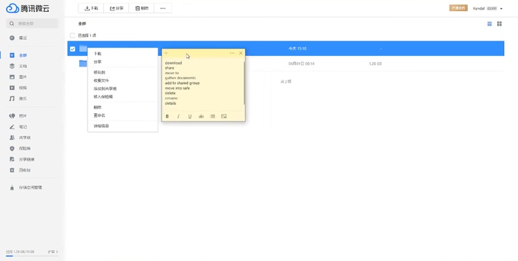The width and height of the screenshot is (518, 261).
Task: Open the Pictures (图片) category
Action: coord(18,77)
